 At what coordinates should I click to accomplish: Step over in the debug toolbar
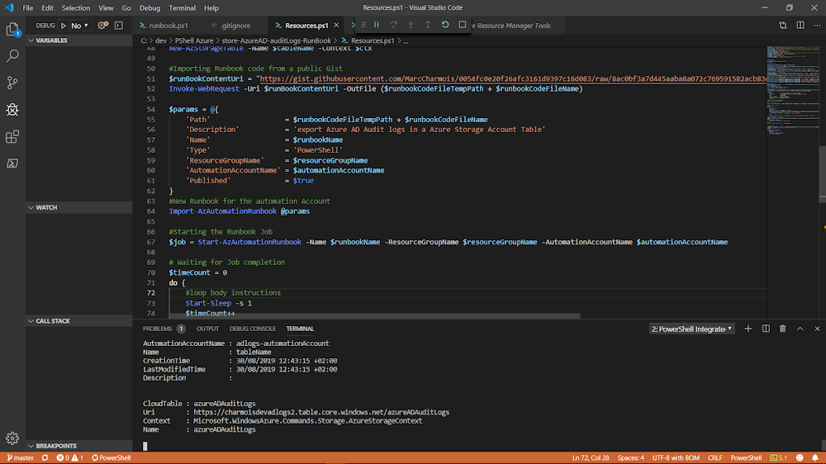(393, 25)
